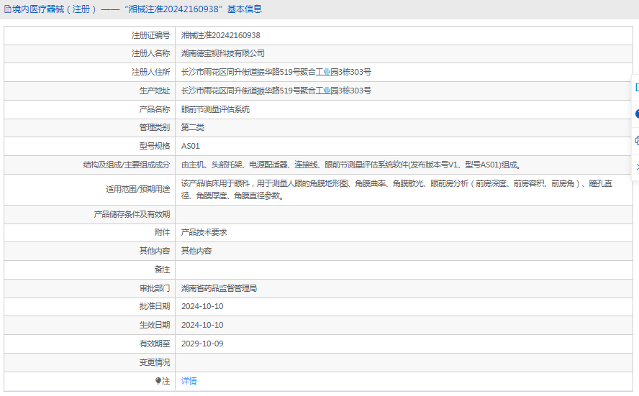Click the model specification value AS01

point(190,146)
